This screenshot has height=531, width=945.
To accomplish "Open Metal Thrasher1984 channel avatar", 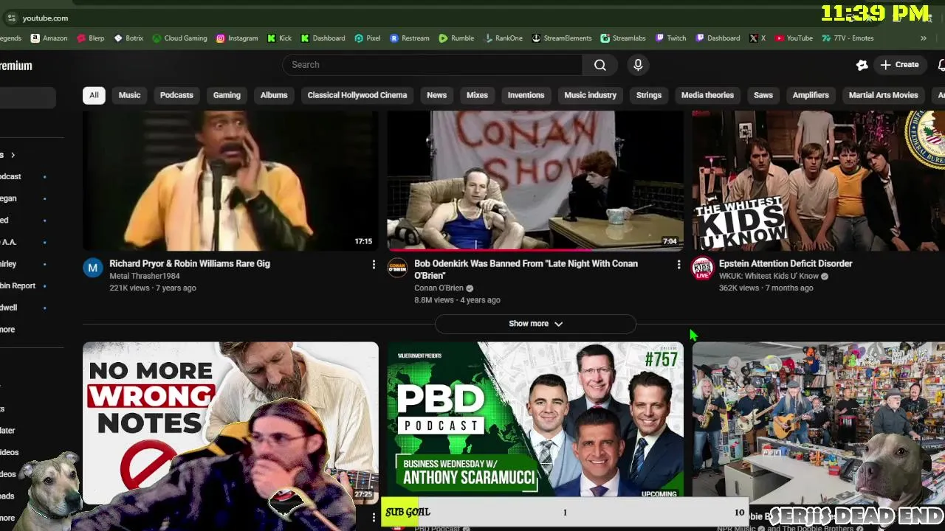I will (92, 268).
